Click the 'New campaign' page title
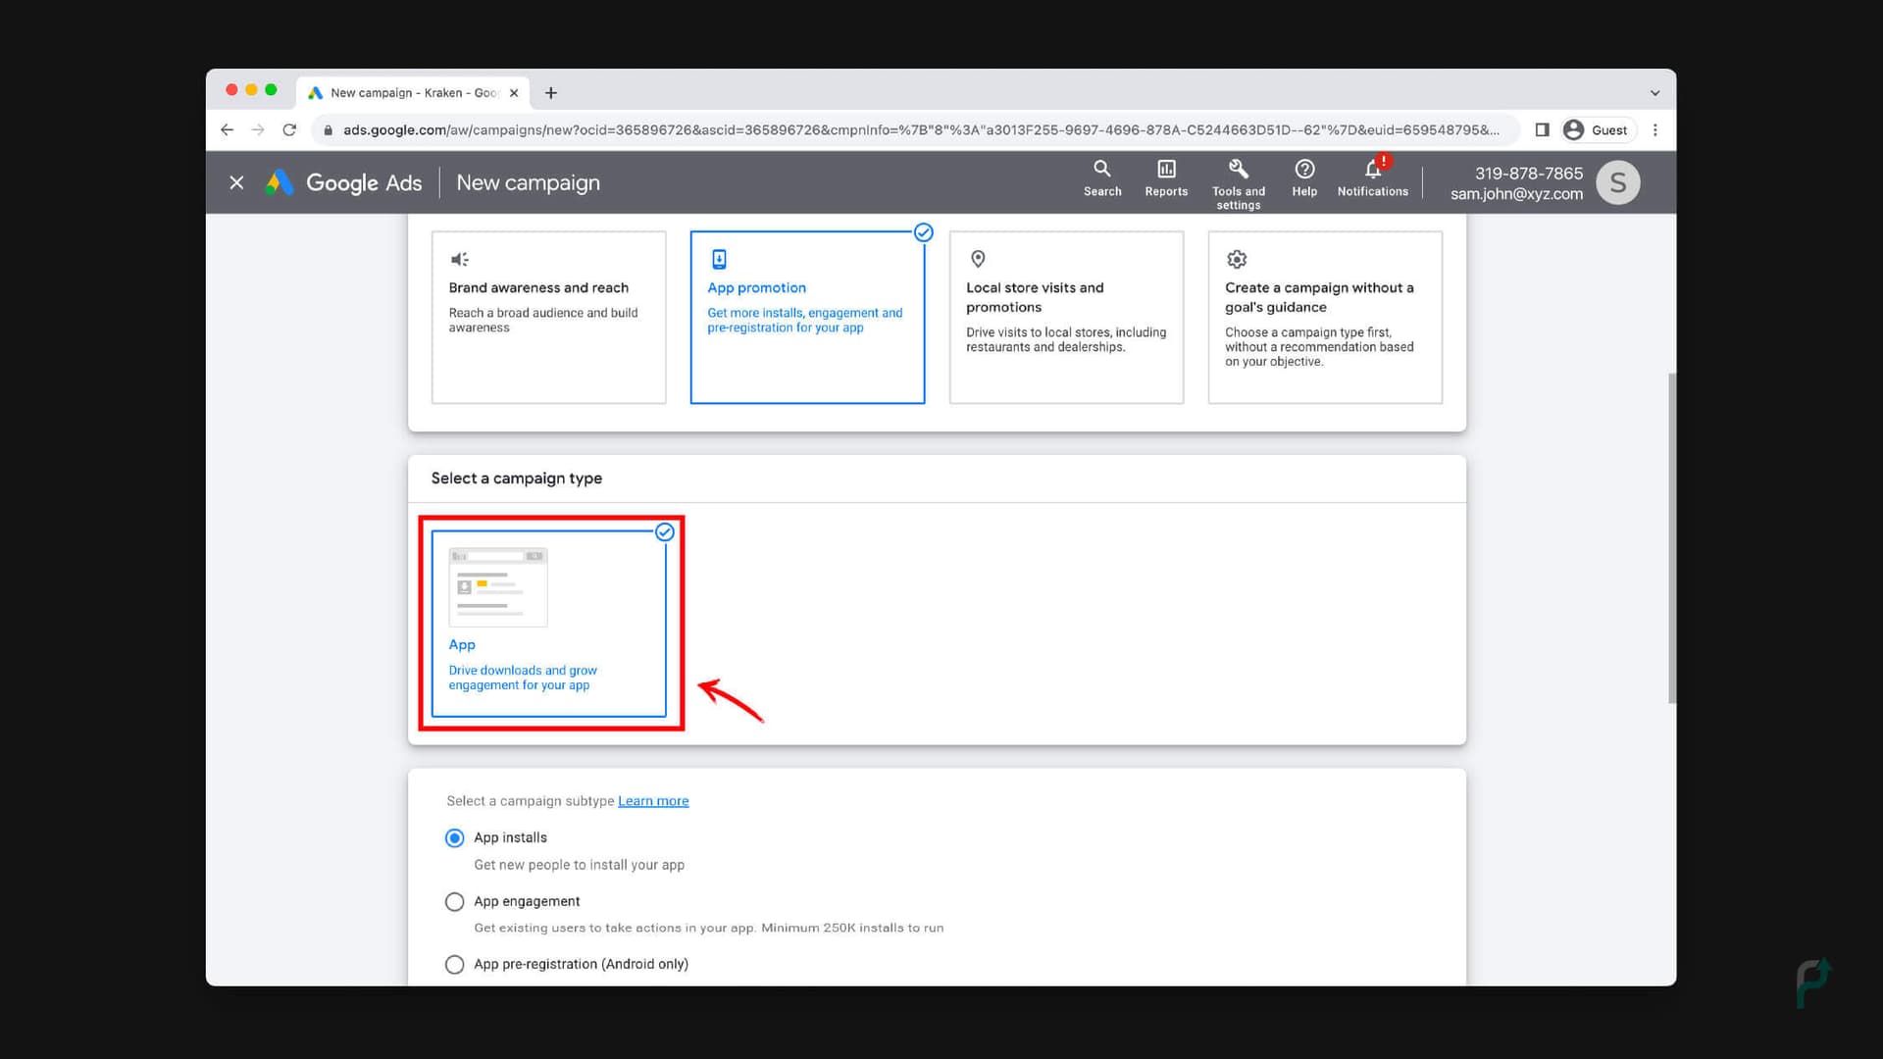The image size is (1883, 1059). click(x=528, y=183)
